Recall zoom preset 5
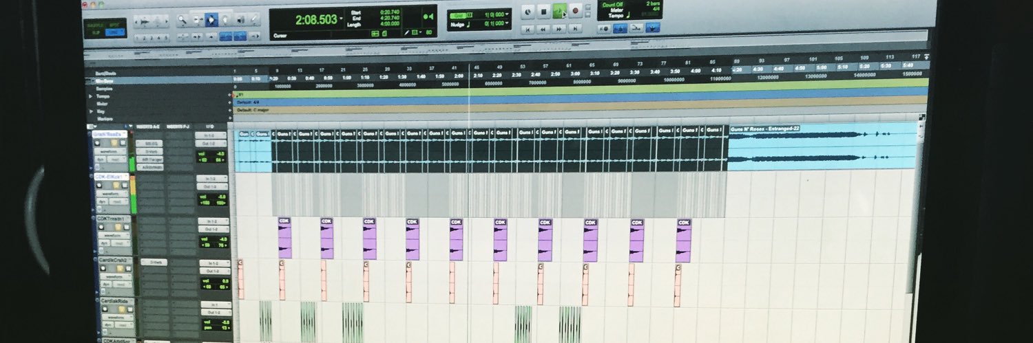1033x343 pixels. [166, 38]
